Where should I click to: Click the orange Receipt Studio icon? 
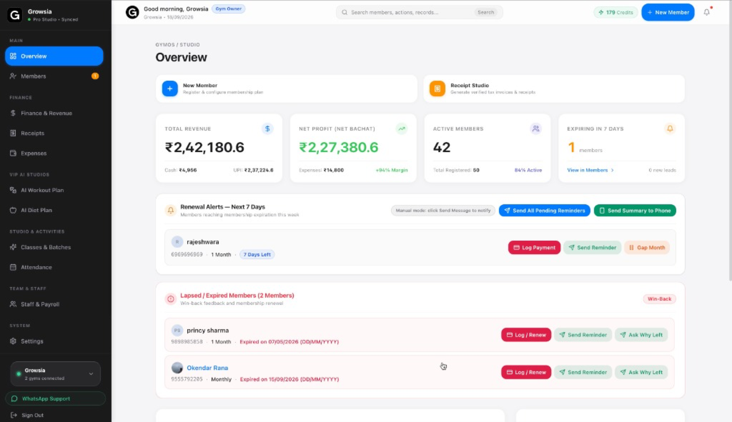pyautogui.click(x=437, y=89)
